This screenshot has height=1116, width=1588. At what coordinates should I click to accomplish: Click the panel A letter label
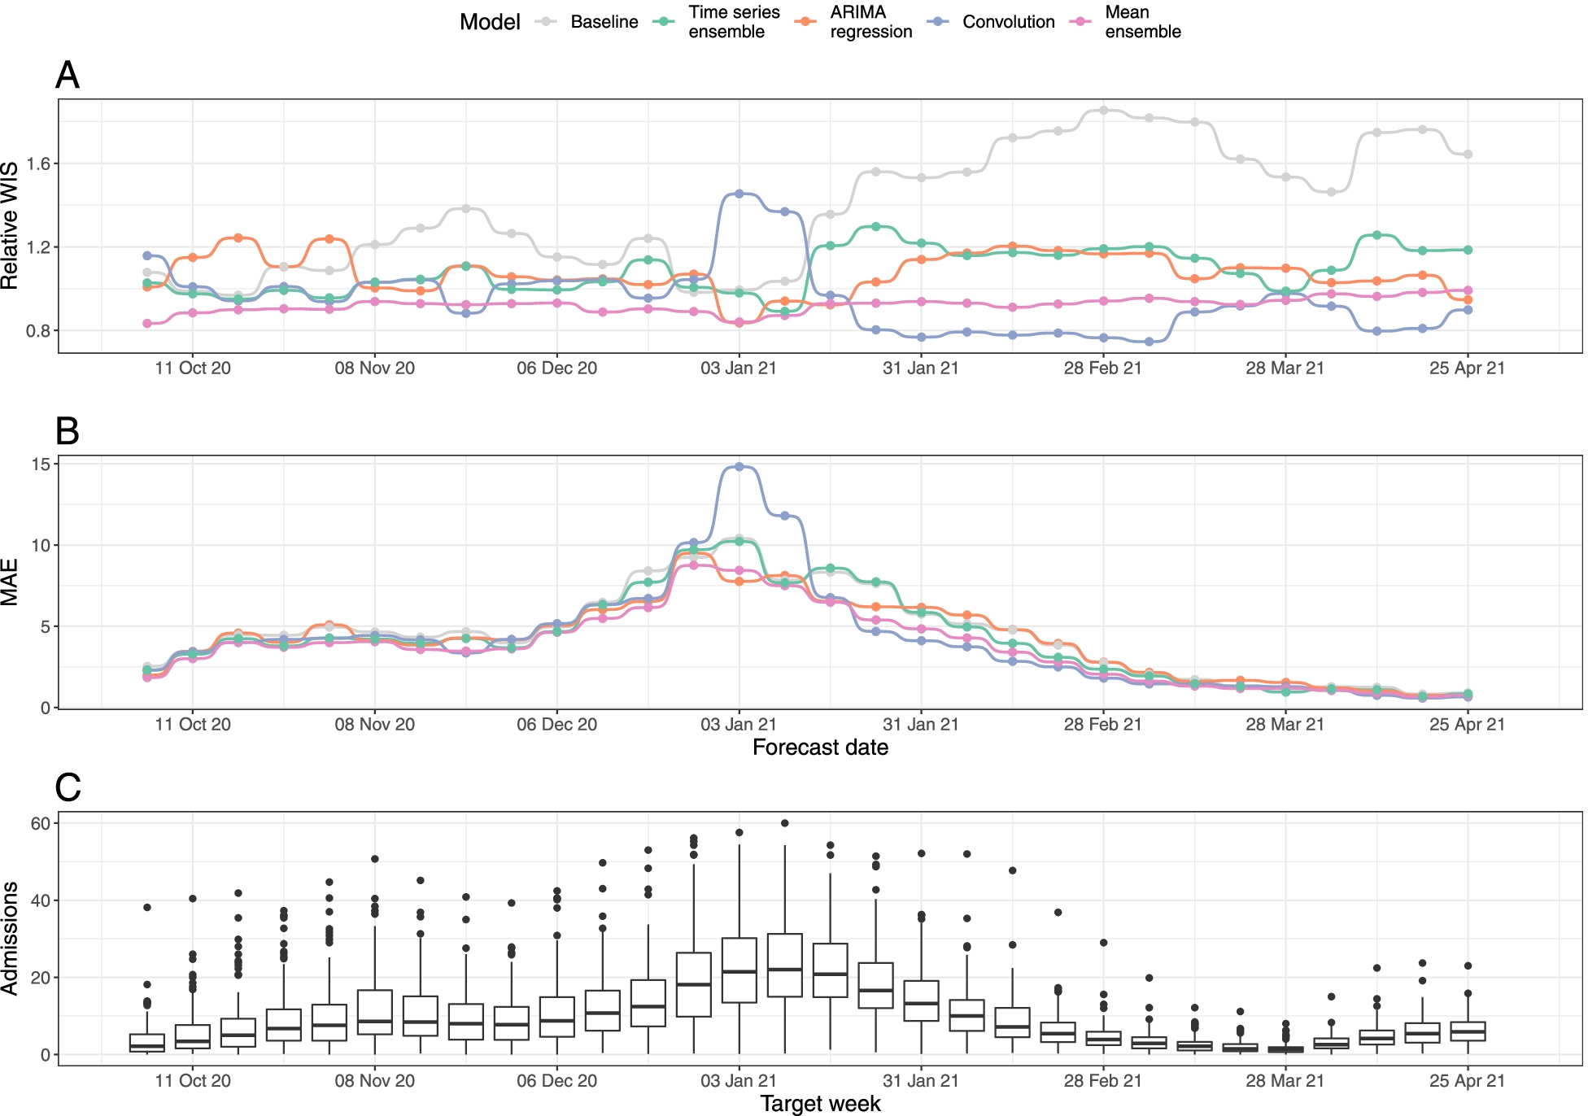click(x=68, y=76)
